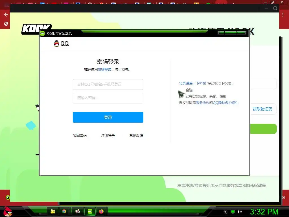This screenshot has width=289, height=217.
Task: Launch Chrome from the taskbar
Action: [64, 211]
